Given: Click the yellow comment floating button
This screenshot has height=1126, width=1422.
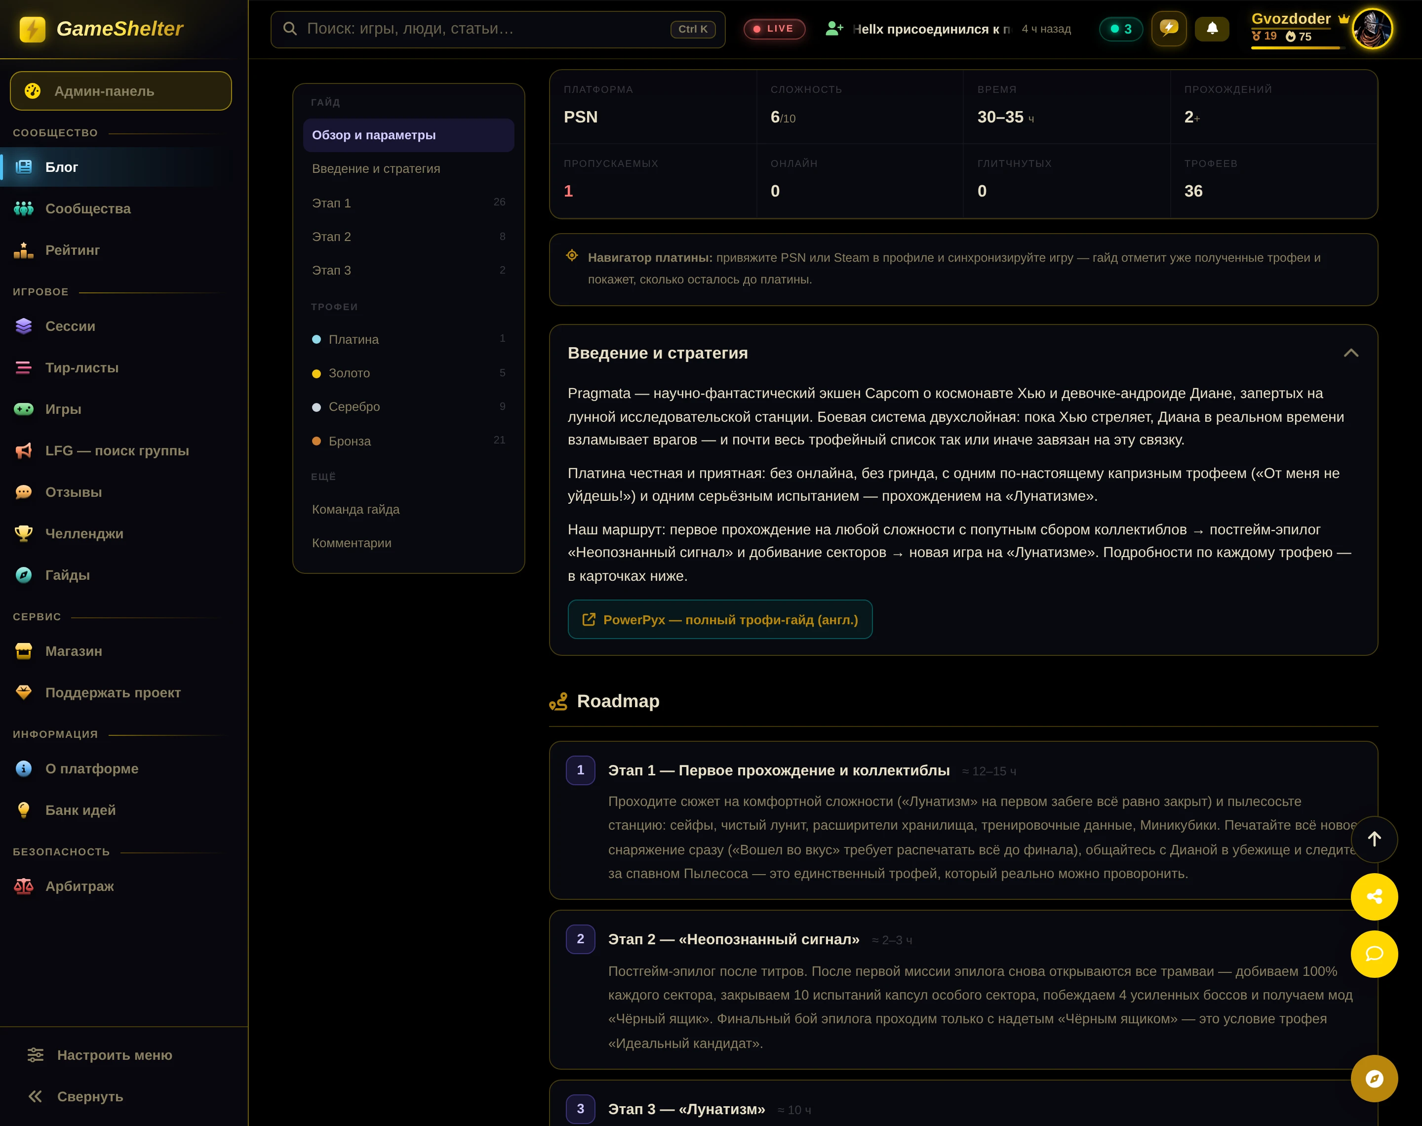Looking at the screenshot, I should coord(1374,954).
